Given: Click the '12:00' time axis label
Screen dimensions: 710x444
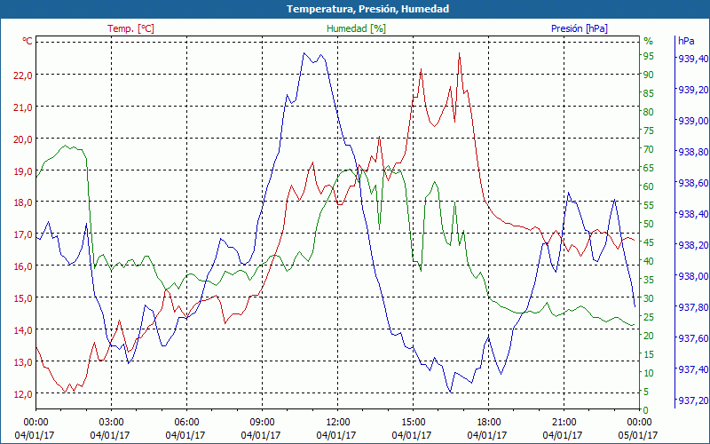Looking at the screenshot, I should point(337,422).
